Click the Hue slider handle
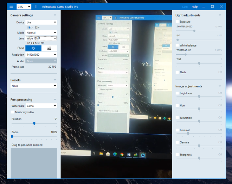This screenshot has width=232, height=184. [199, 109]
